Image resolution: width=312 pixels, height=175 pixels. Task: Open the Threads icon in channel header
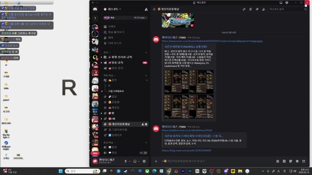point(244,9)
